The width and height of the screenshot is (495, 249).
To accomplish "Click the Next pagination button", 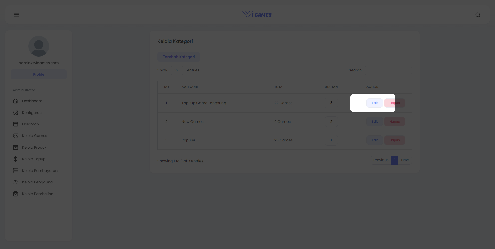I will (405, 160).
